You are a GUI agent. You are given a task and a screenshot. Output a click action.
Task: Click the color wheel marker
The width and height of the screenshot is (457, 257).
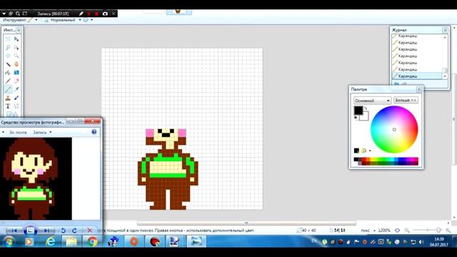click(394, 130)
